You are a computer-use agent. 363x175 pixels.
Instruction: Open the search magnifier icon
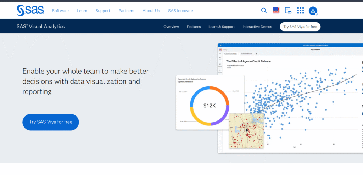click(264, 10)
